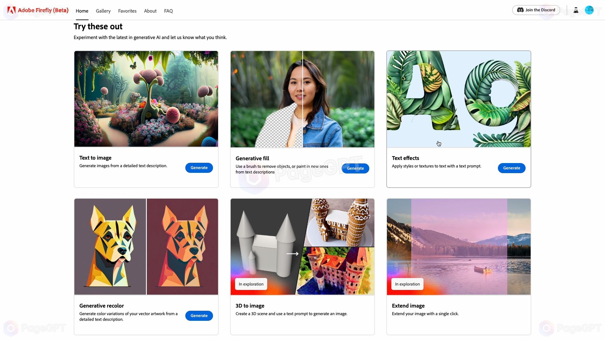
Task: Click the Gallery navigation tab
Action: click(x=103, y=11)
